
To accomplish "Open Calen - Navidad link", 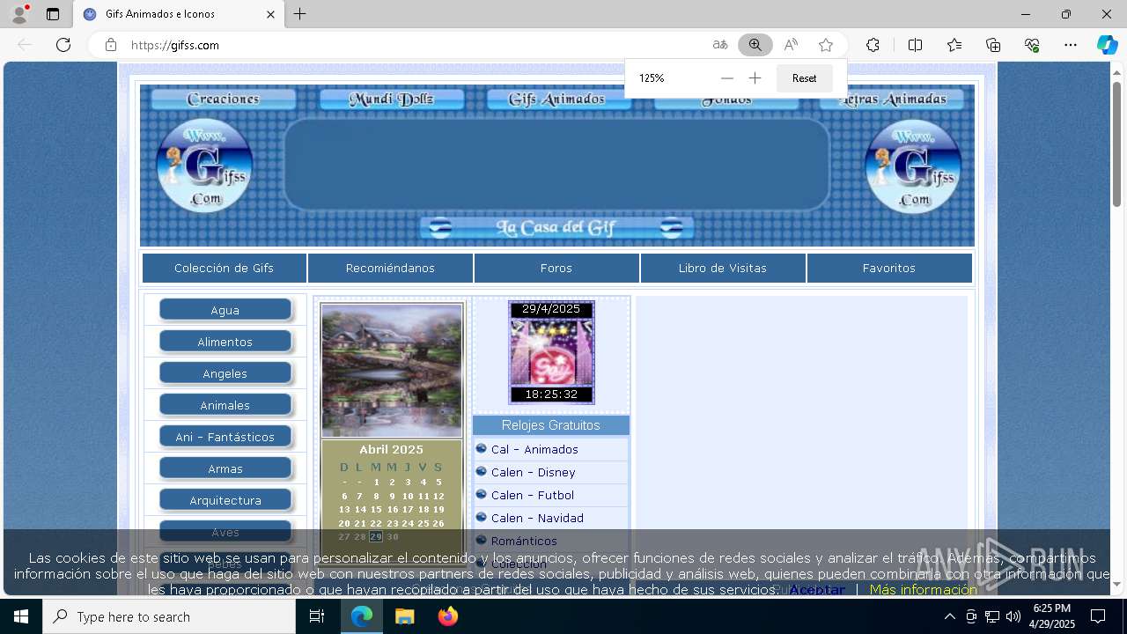I will (x=537, y=518).
